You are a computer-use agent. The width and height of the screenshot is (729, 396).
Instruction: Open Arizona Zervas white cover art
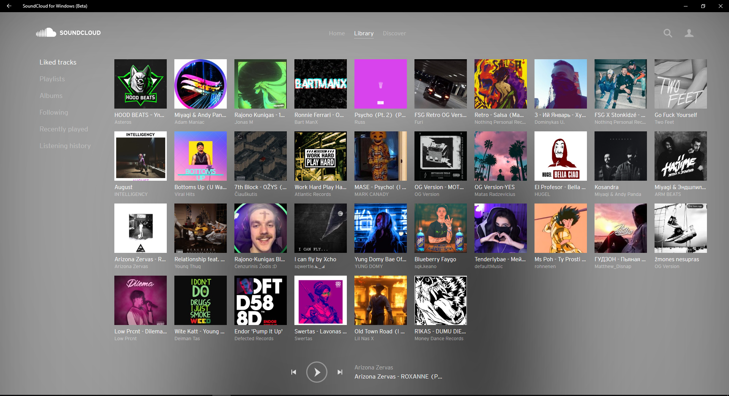(x=141, y=228)
